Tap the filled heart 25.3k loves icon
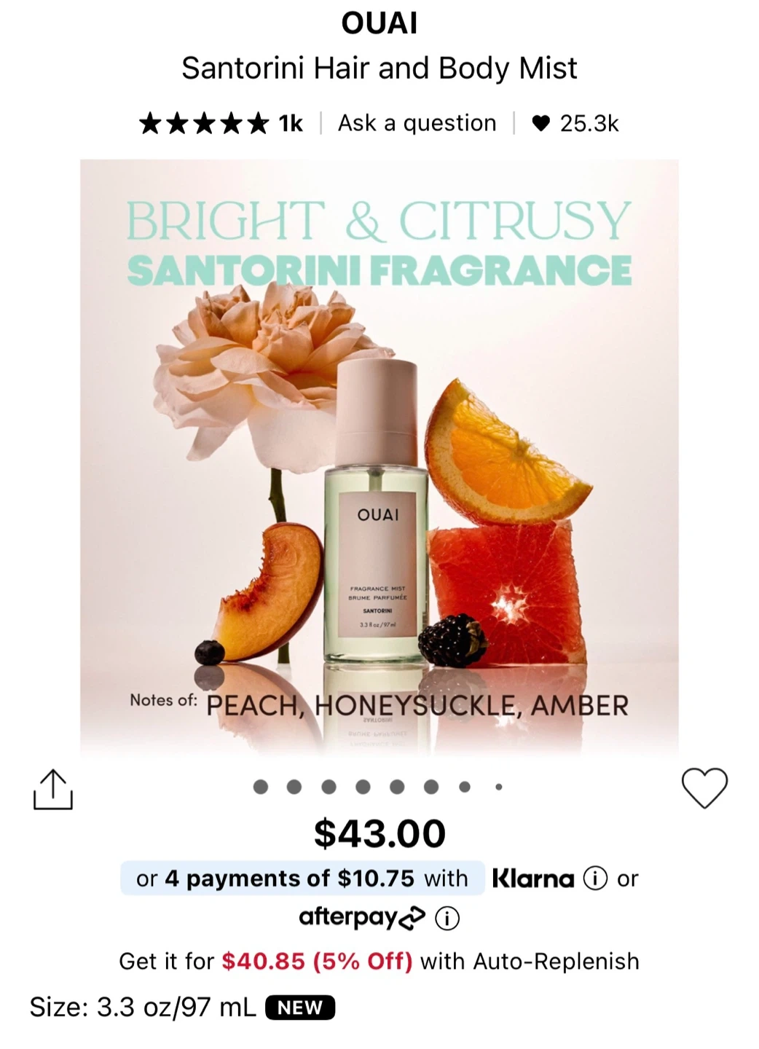Viewport: 759px width, 1049px height. [540, 123]
